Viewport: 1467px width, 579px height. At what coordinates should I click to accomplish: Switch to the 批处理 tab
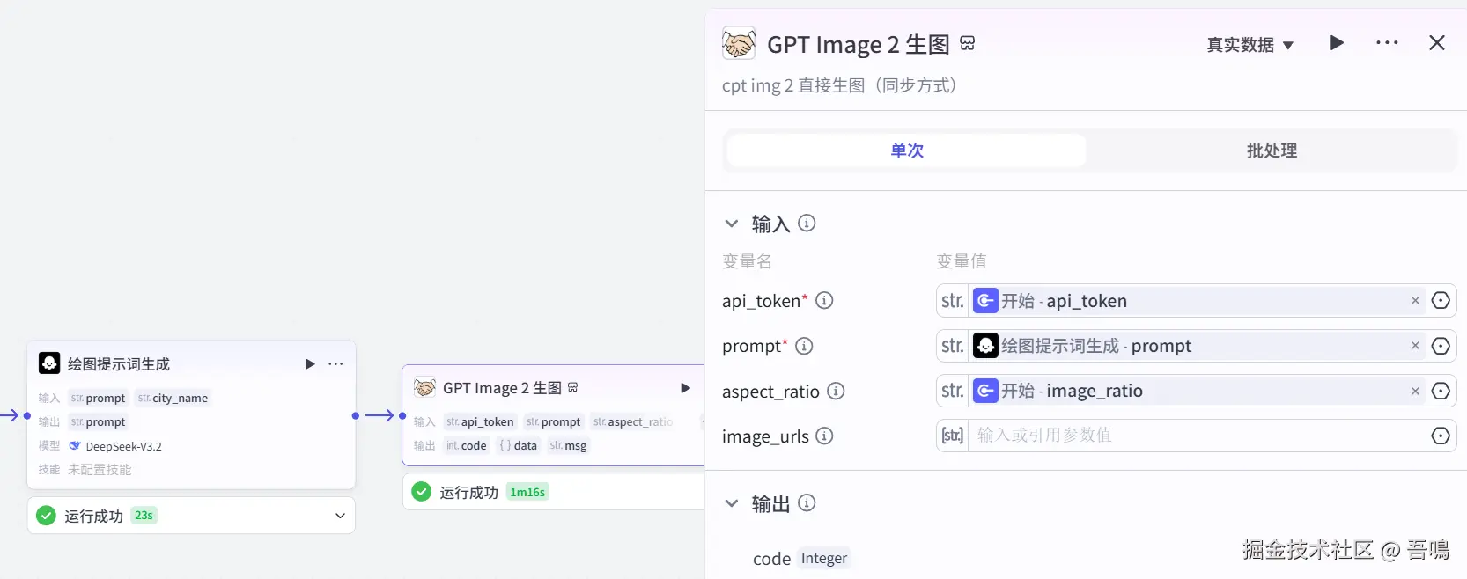click(1272, 150)
